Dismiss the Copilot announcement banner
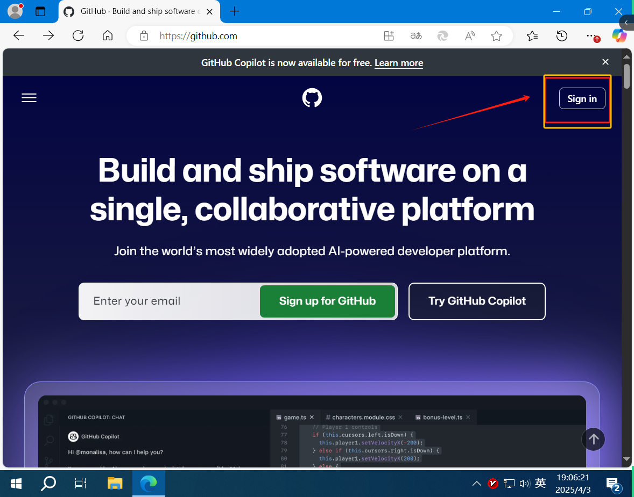This screenshot has width=634, height=497. (605, 62)
